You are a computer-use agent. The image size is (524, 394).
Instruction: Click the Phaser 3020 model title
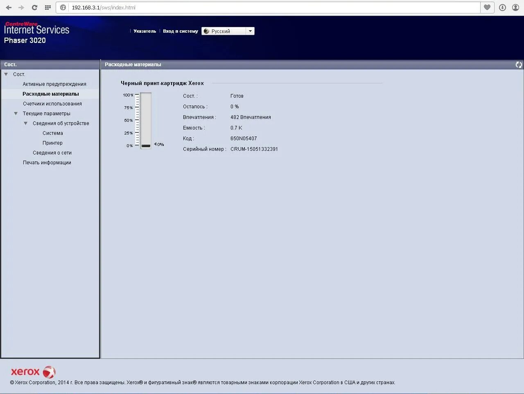pos(25,40)
